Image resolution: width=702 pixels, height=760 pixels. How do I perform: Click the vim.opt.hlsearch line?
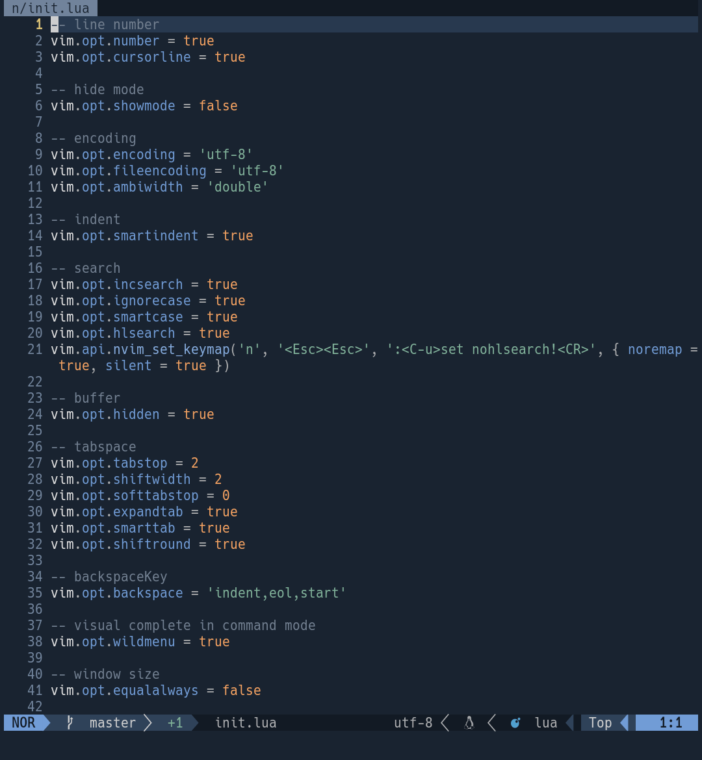click(x=140, y=333)
